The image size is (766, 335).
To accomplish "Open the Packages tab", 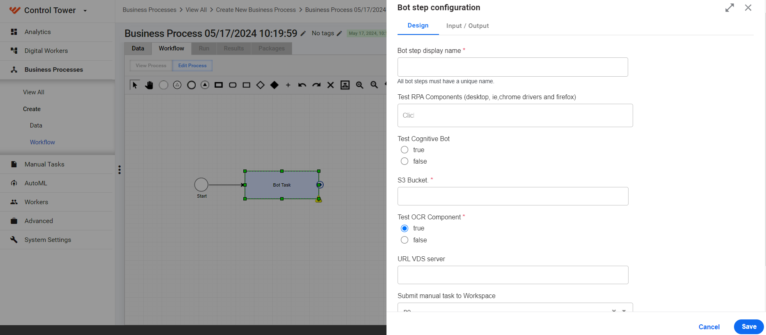I will click(x=272, y=48).
